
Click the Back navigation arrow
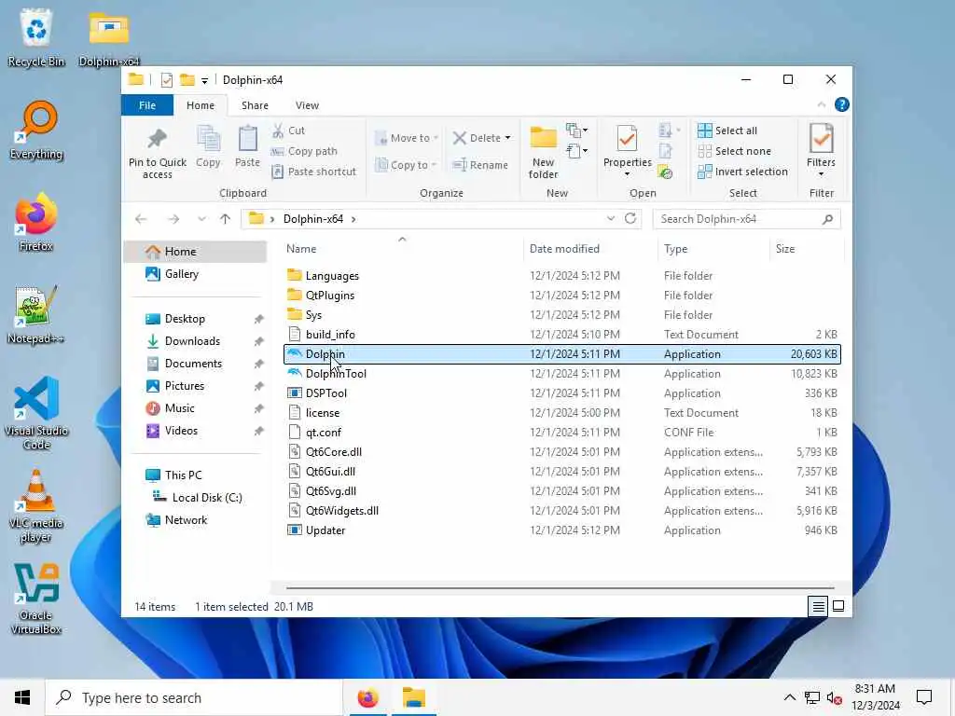coord(142,218)
